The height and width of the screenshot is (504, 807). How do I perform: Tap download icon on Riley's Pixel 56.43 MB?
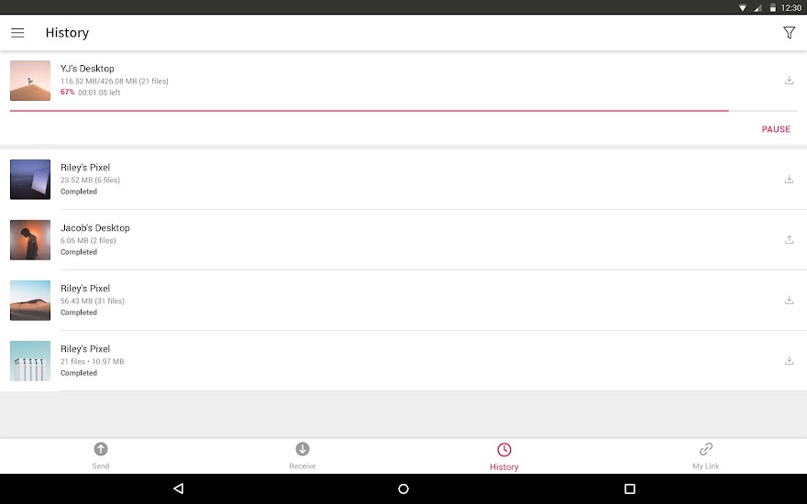(x=789, y=301)
